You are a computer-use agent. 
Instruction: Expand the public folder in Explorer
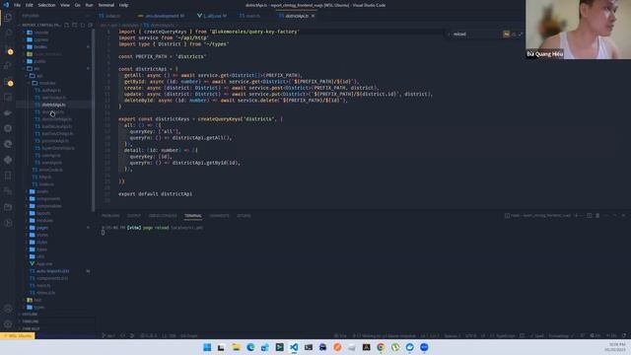[x=39, y=61]
